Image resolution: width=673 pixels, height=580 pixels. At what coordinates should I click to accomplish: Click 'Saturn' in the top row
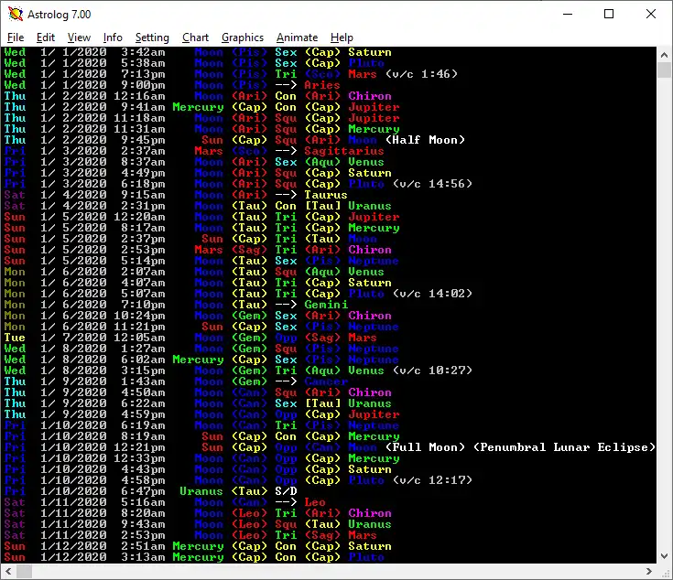point(370,52)
